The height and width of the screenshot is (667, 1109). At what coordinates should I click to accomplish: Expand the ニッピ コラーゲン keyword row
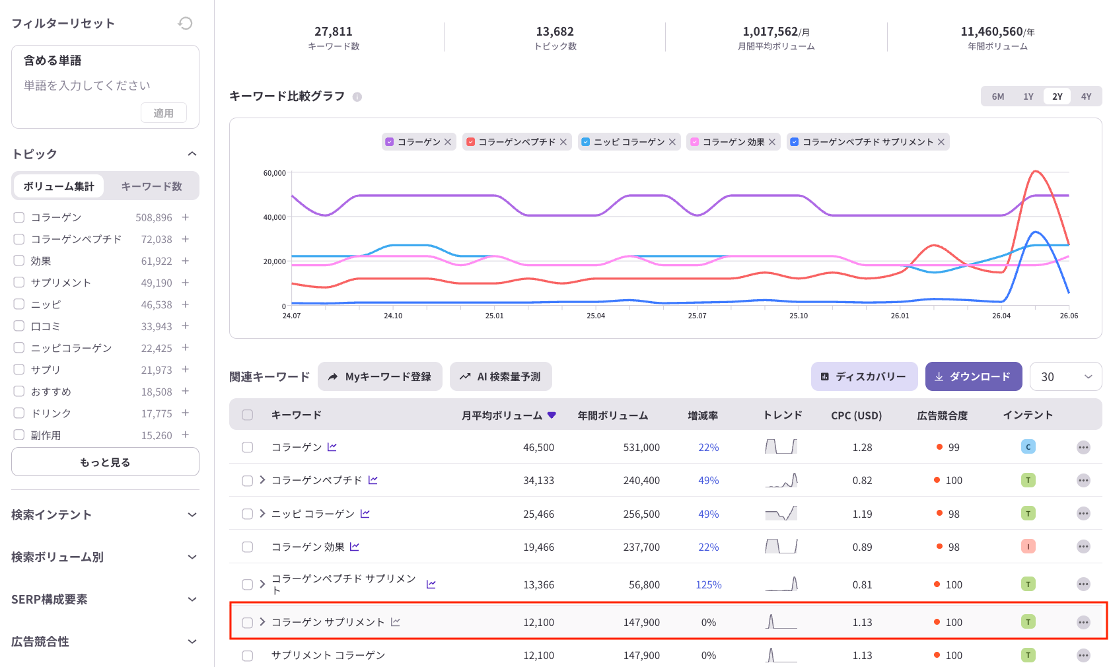[262, 514]
